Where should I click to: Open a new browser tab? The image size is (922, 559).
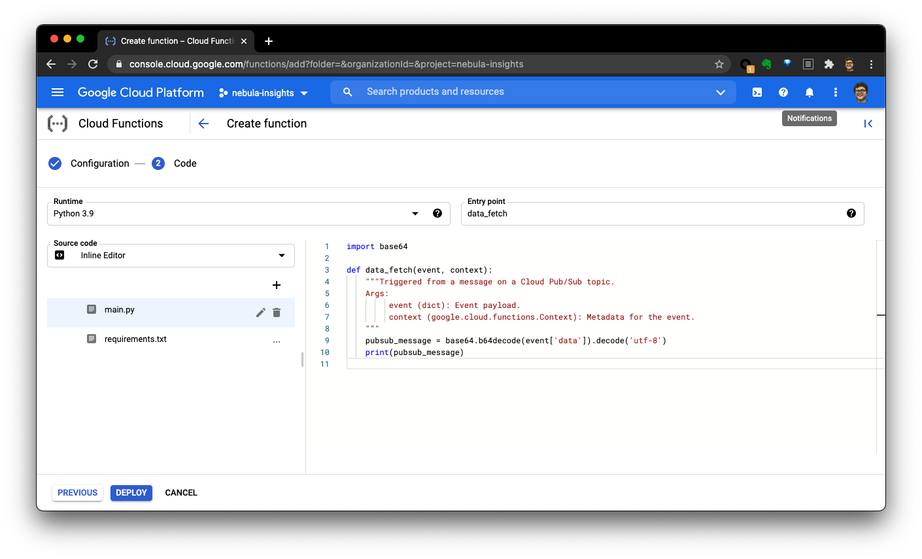[x=269, y=41]
